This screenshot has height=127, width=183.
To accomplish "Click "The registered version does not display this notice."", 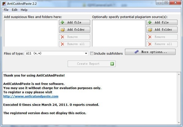I will pyautogui.click(x=45, y=113).
